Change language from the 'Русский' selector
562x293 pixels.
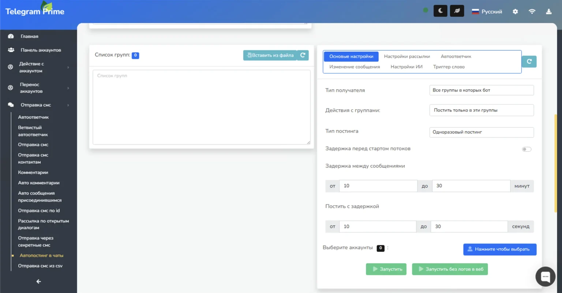pos(487,12)
